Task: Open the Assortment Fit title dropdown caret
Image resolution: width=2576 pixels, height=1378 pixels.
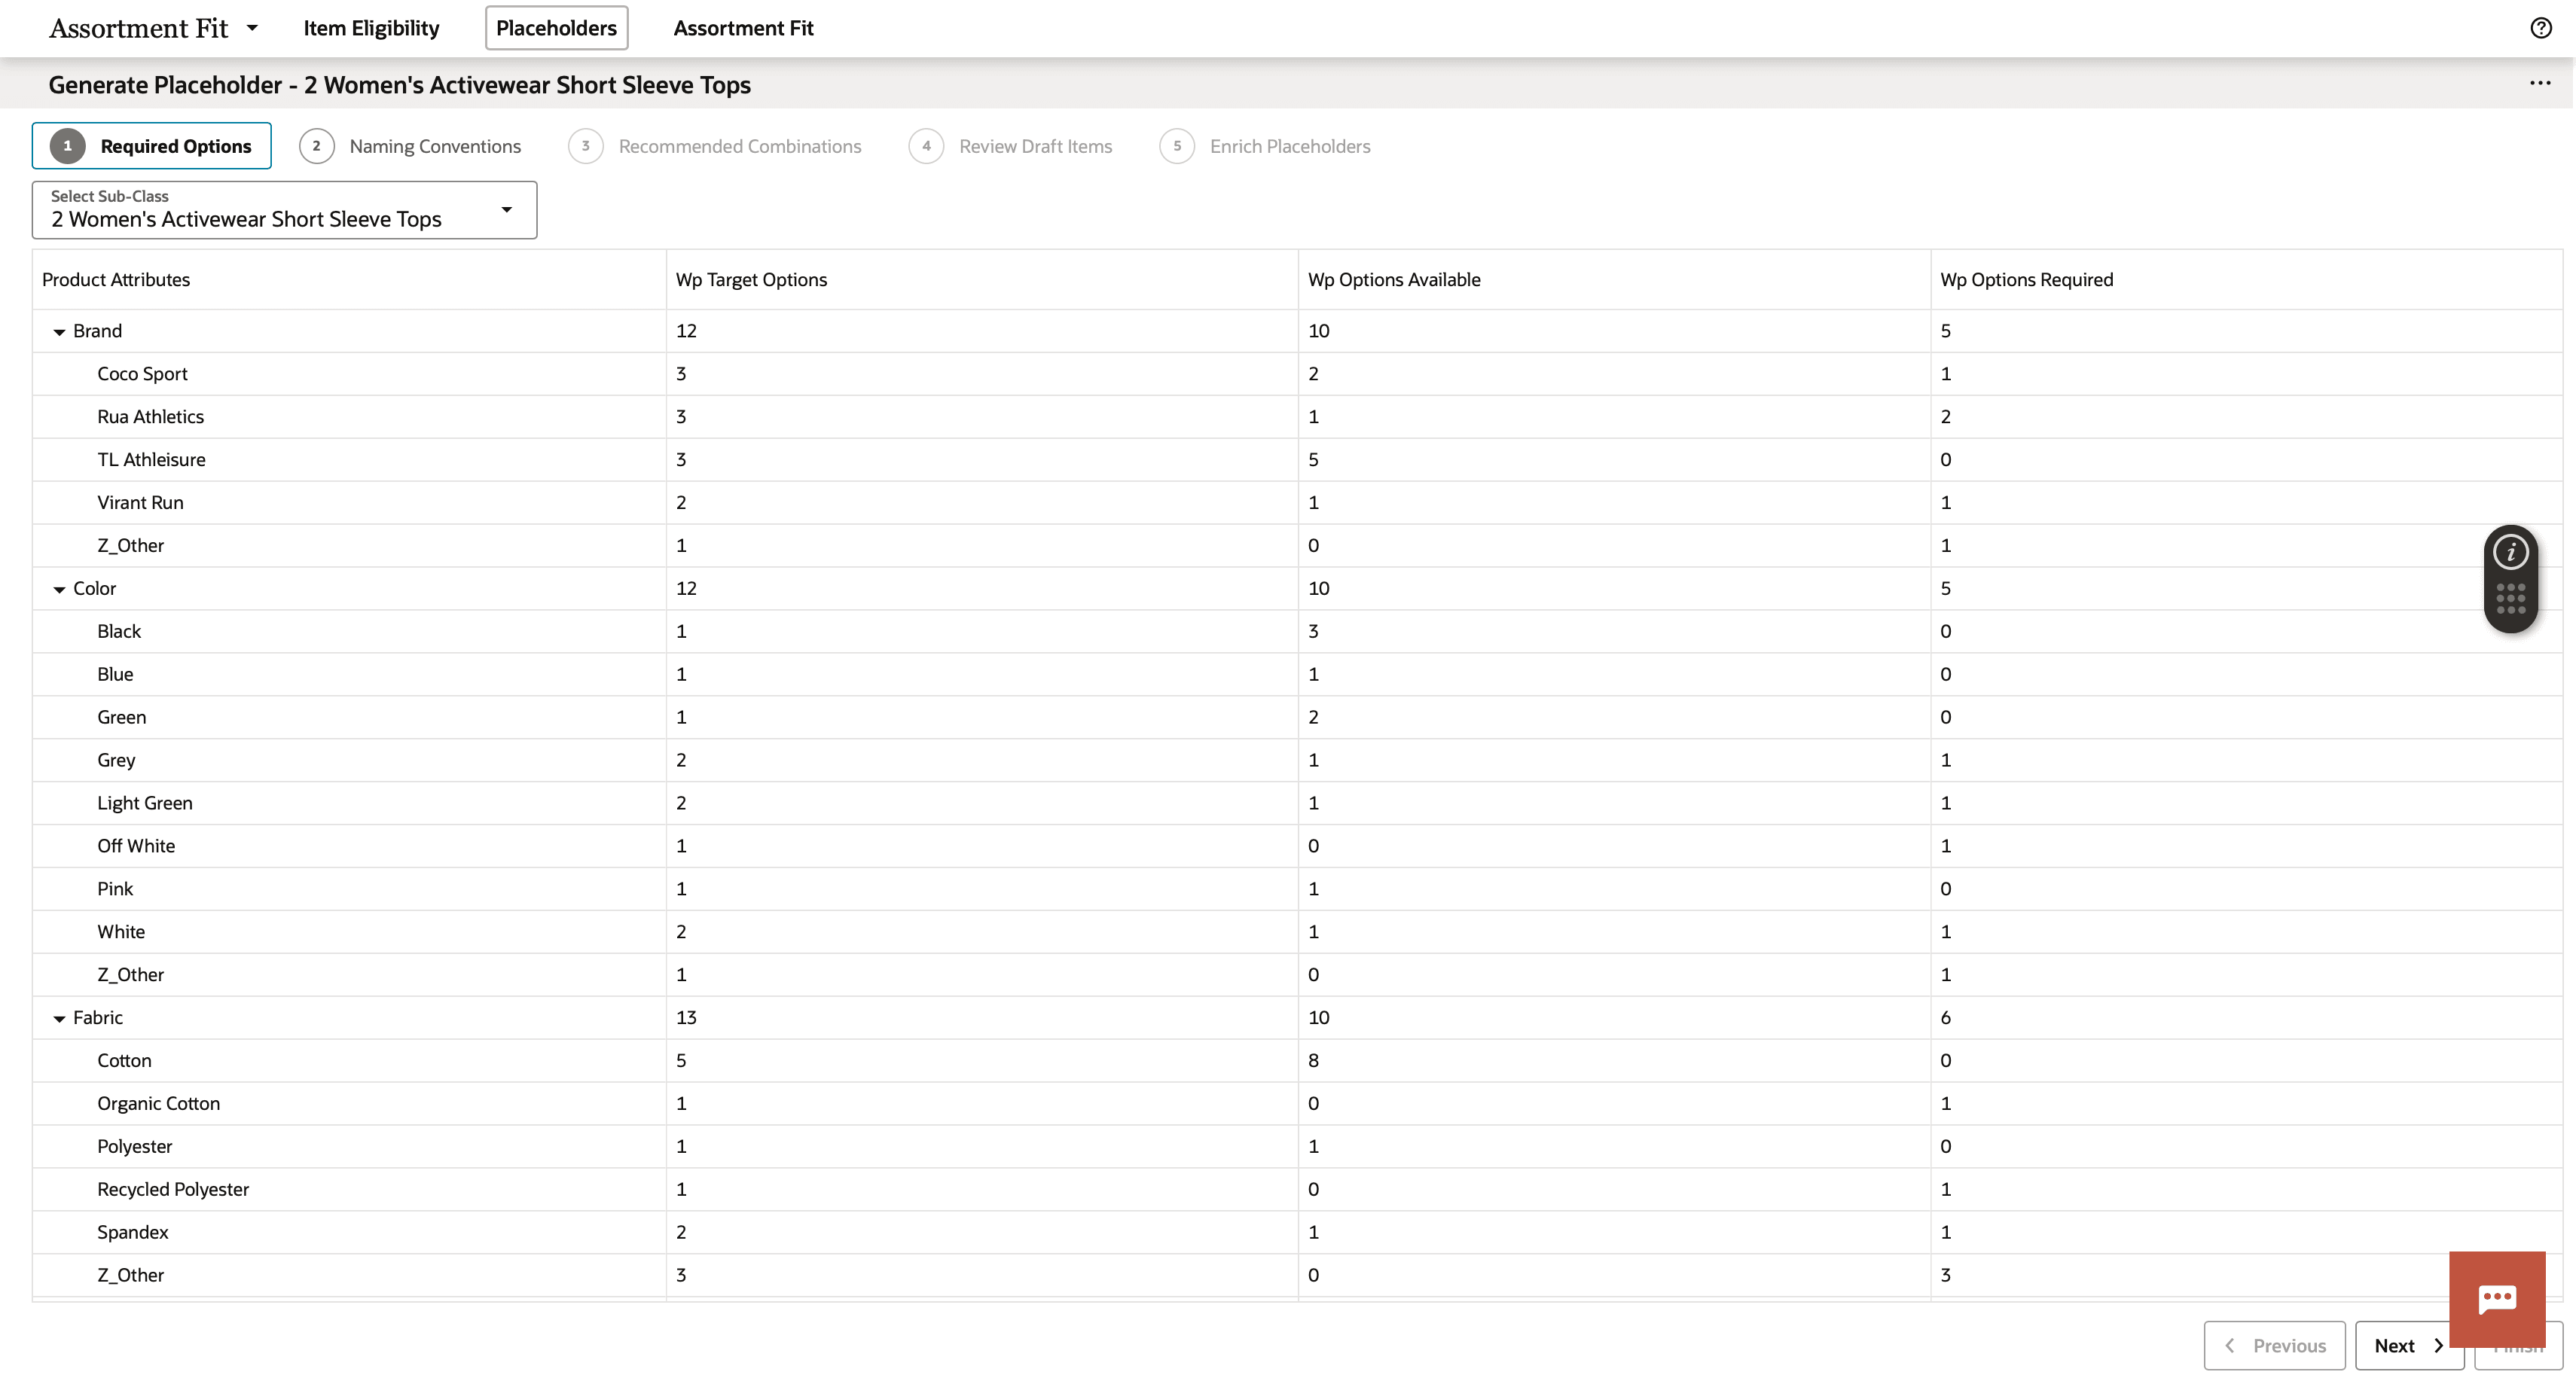Action: coord(252,28)
